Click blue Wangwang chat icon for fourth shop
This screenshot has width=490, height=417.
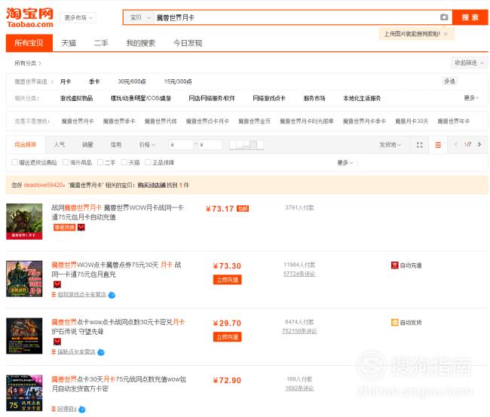[x=82, y=409]
